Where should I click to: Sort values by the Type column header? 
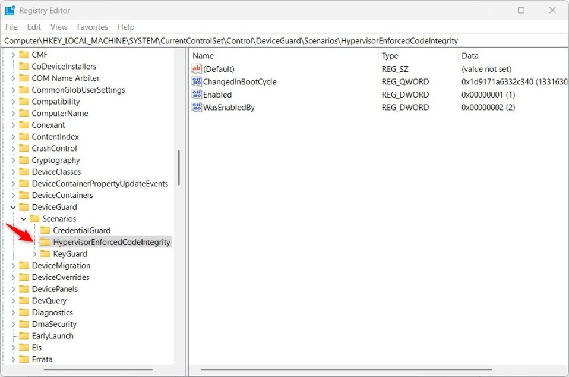[389, 55]
